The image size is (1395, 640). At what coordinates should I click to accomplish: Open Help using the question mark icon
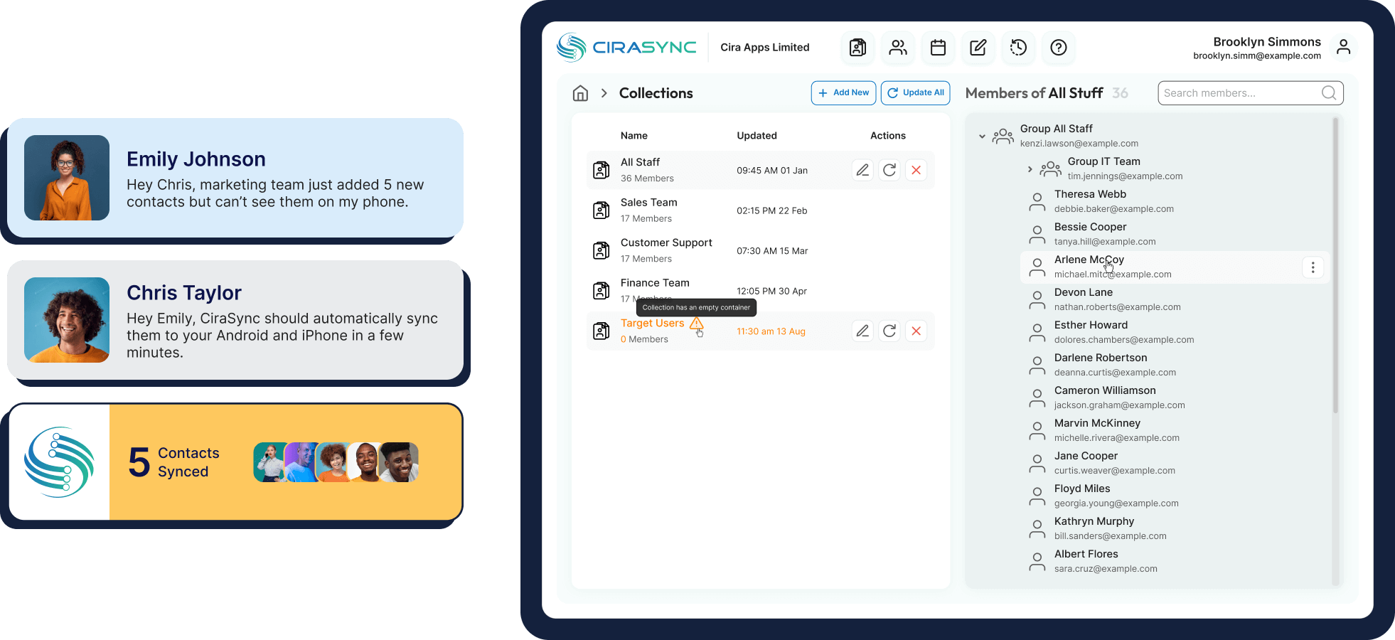1059,48
